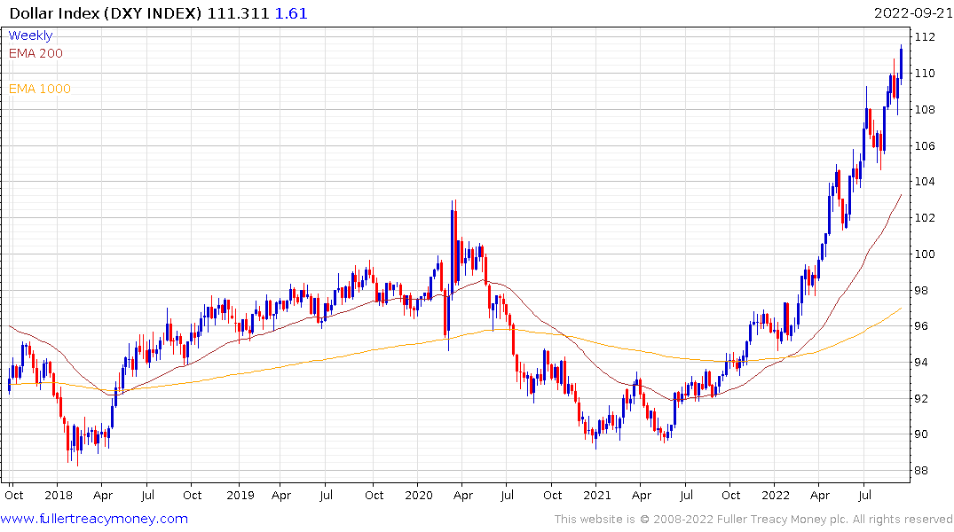Click the date 2022-09-21
This screenshot has width=954, height=532.
point(913,13)
